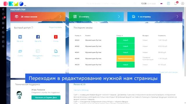Viewport: 186px width, 104px height.
Task: Click Посмотреть все заказы link
Action: pyautogui.click(x=168, y=72)
